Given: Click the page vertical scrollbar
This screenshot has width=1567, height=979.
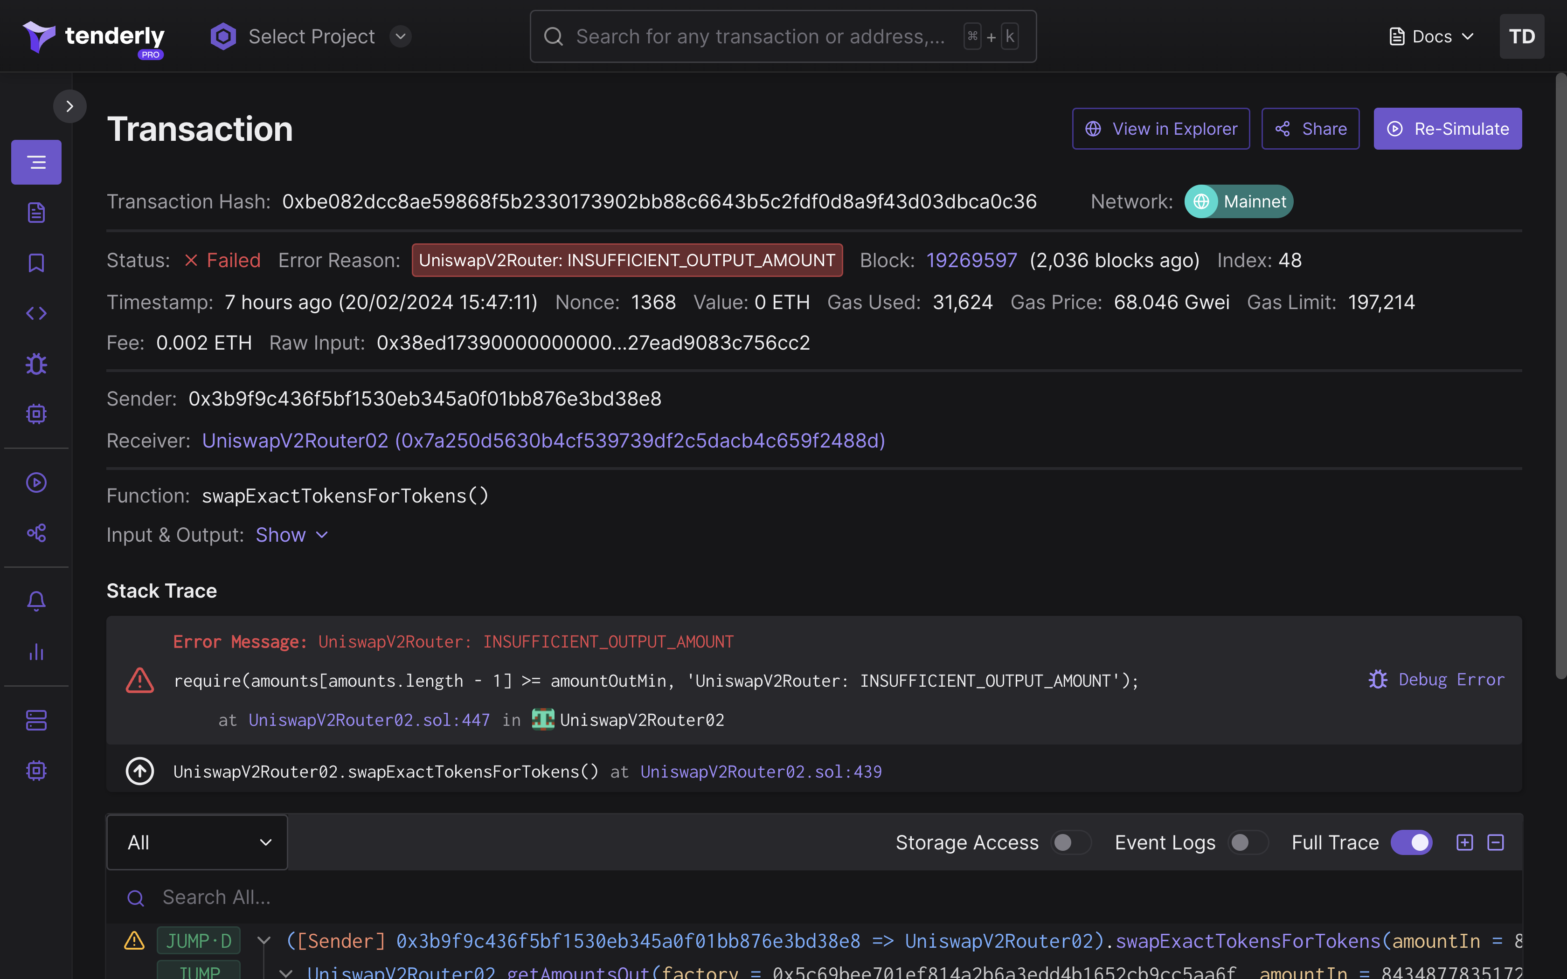Looking at the screenshot, I should tap(1560, 376).
